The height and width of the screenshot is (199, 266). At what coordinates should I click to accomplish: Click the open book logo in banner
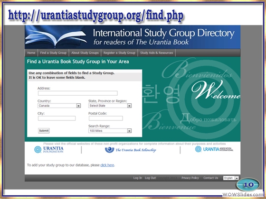[57, 37]
